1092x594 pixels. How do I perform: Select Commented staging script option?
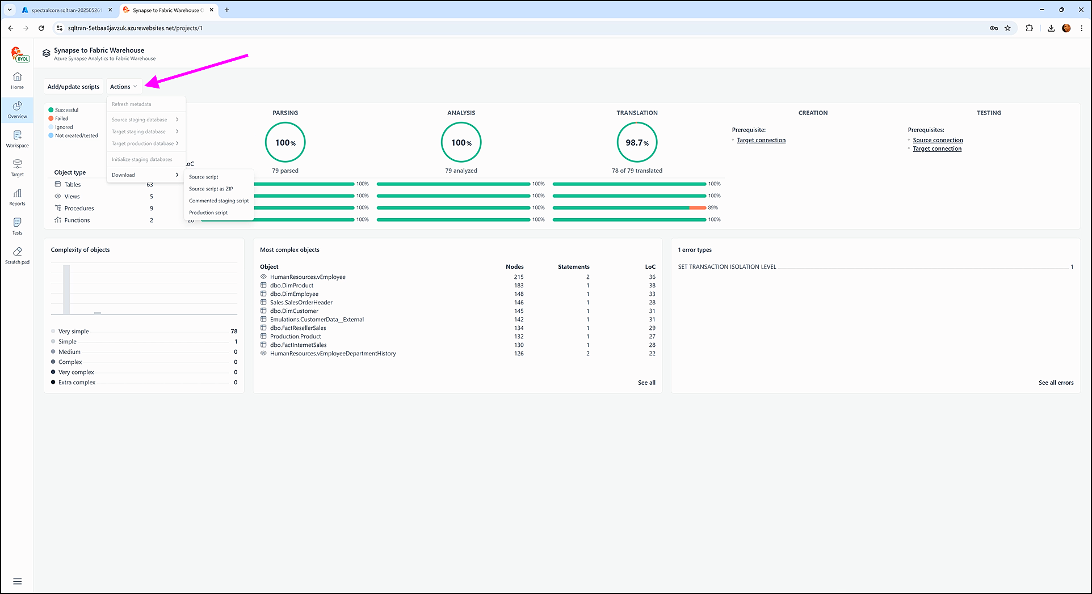pyautogui.click(x=219, y=201)
